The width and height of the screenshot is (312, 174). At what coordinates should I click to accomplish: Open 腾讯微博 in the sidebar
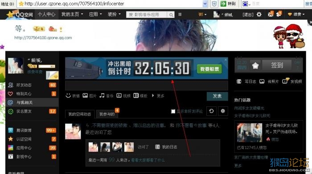pyautogui.click(x=24, y=130)
